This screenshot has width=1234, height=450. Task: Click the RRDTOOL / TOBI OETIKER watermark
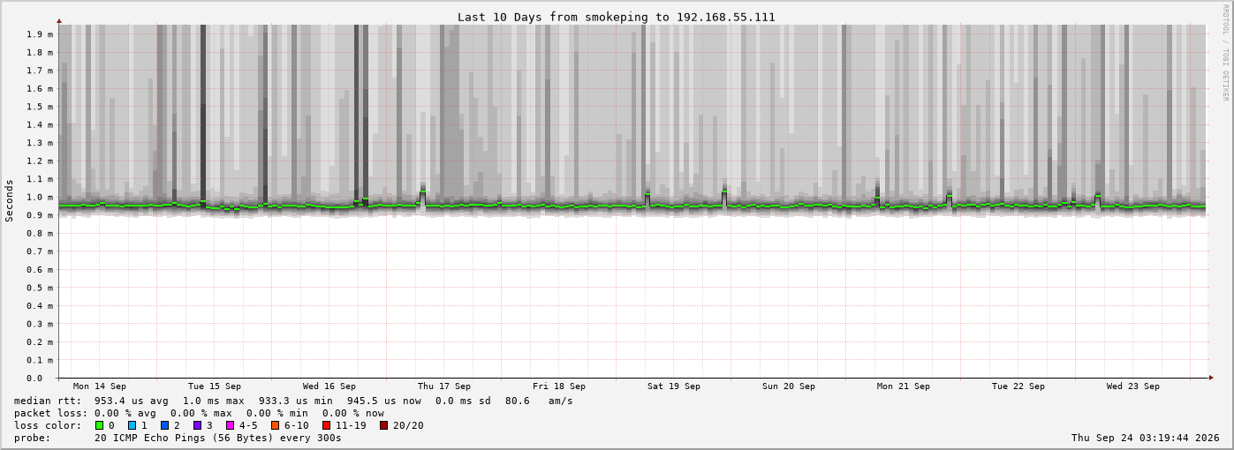[x=1225, y=53]
